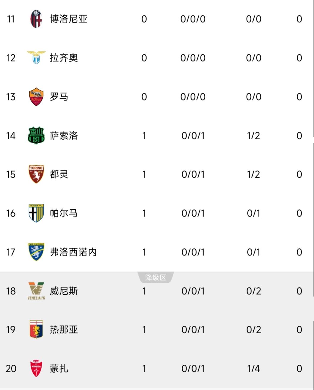
Task: Tap the Parma cross shield crest
Action: 36,213
